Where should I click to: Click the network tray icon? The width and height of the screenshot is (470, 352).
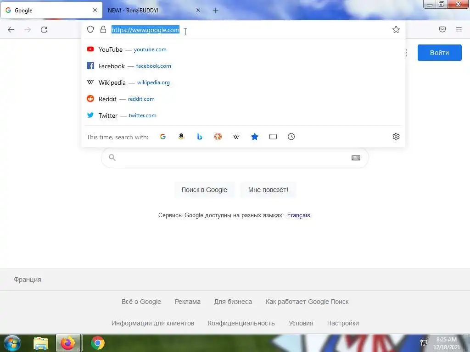click(x=424, y=343)
